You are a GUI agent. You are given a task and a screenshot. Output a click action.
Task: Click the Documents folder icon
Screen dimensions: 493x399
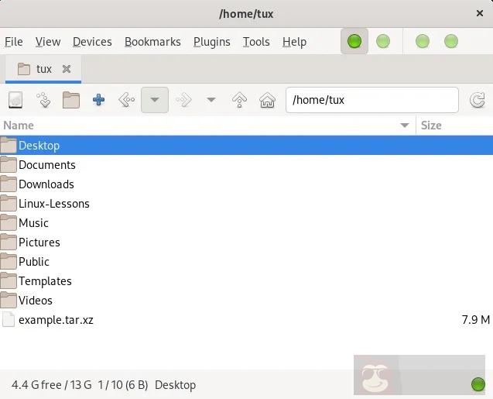9,164
